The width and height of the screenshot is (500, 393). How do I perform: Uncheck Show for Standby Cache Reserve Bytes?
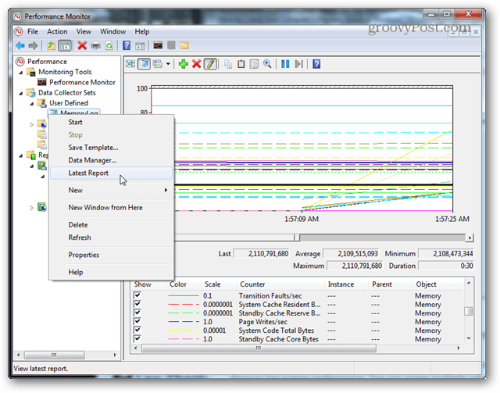pos(137,313)
